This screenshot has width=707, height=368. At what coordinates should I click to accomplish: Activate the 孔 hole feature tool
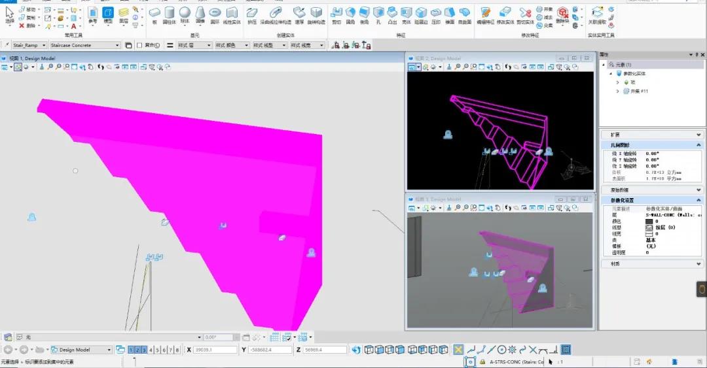coord(378,15)
